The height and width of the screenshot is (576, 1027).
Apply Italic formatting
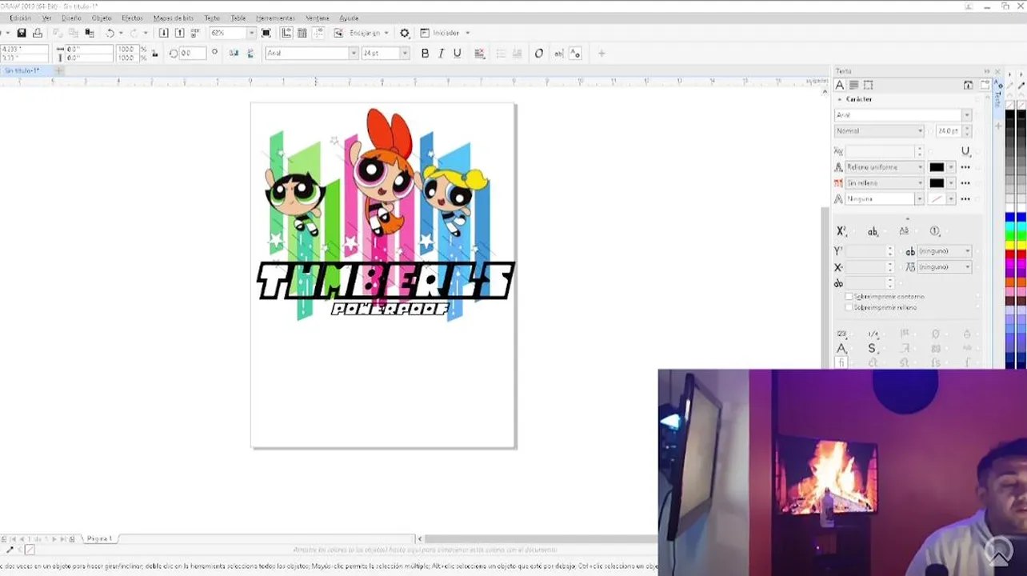[x=441, y=54]
